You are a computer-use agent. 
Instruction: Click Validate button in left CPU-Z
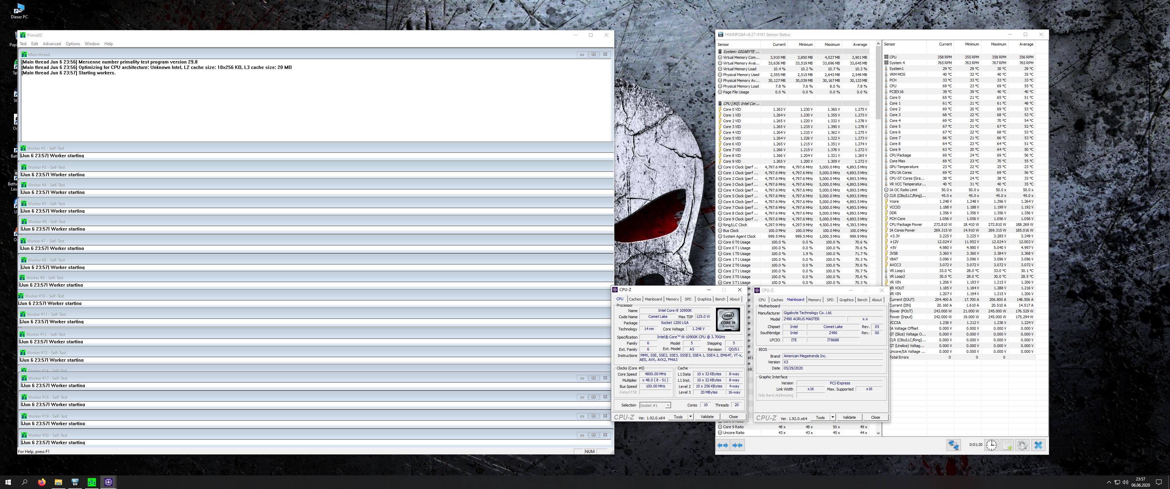[707, 416]
